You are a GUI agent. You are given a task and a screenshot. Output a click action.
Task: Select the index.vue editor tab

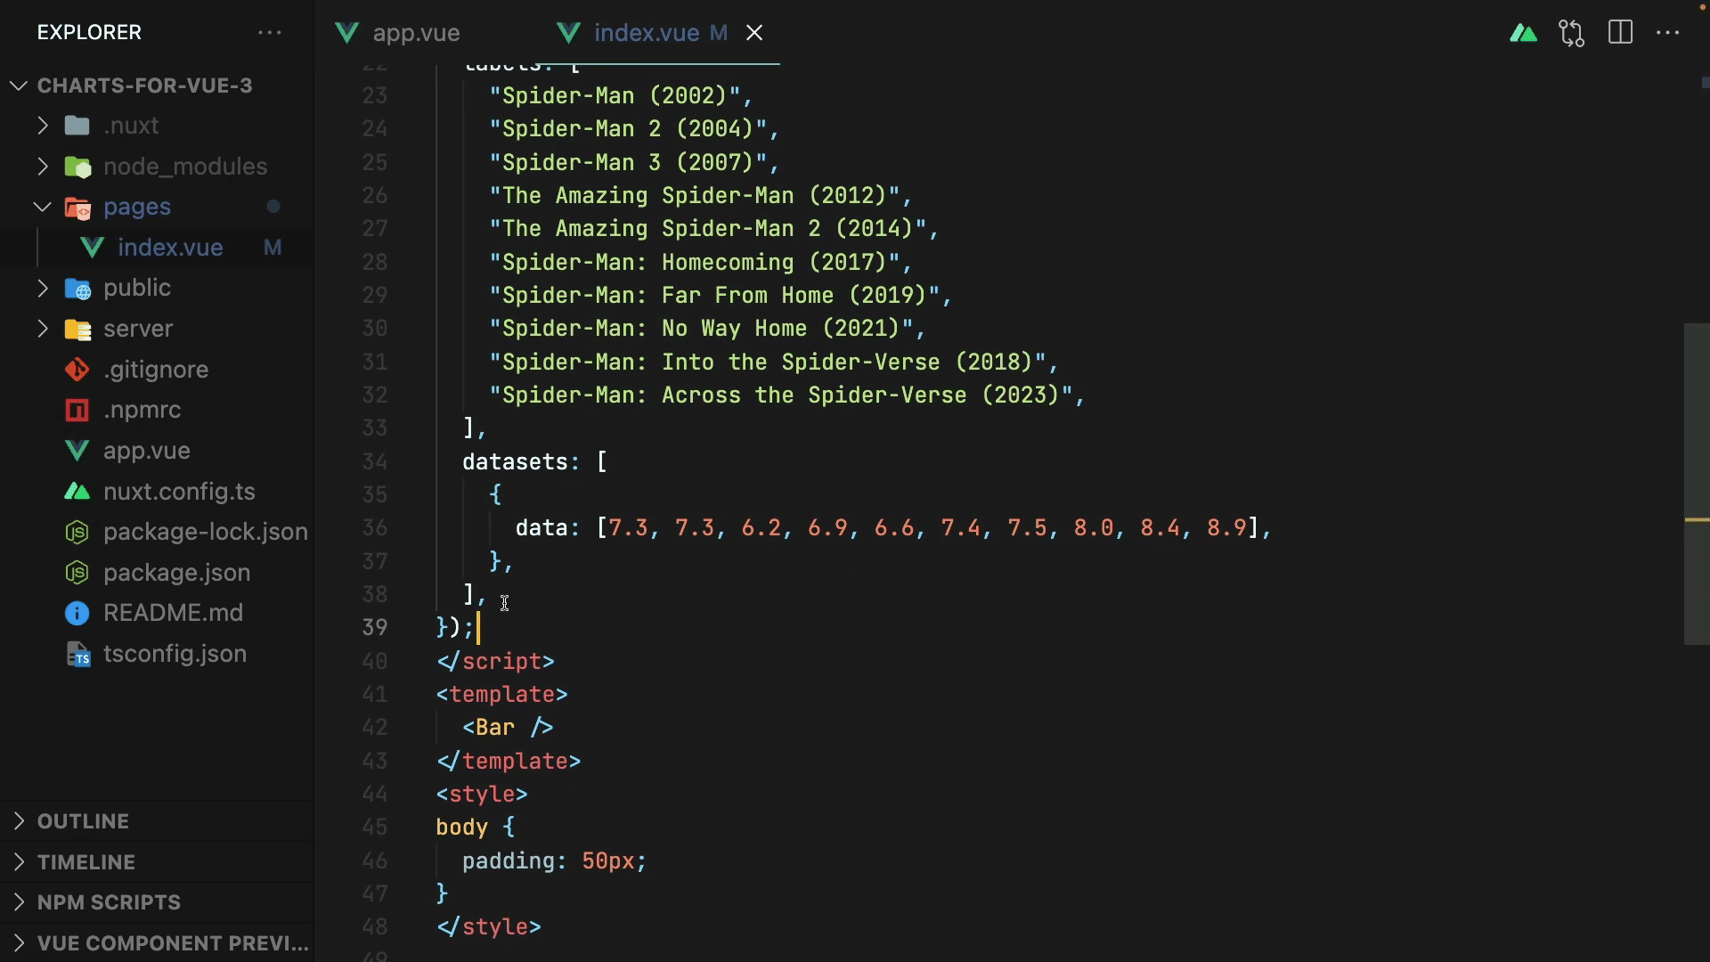[x=647, y=33]
